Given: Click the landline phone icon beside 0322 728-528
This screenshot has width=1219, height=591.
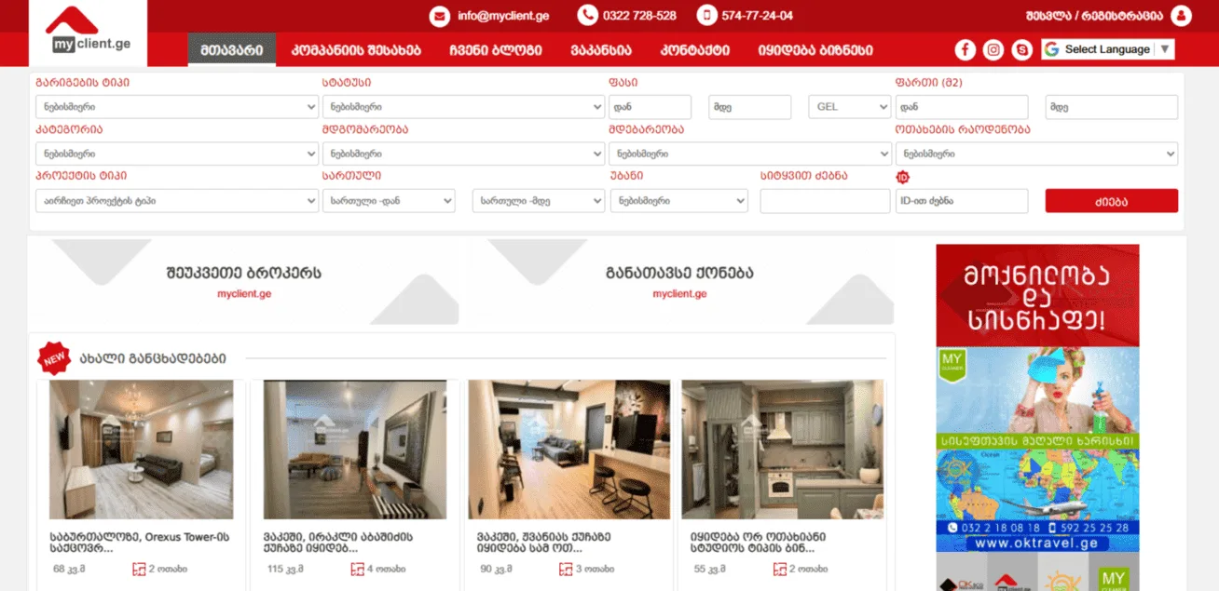Looking at the screenshot, I should pyautogui.click(x=587, y=16).
